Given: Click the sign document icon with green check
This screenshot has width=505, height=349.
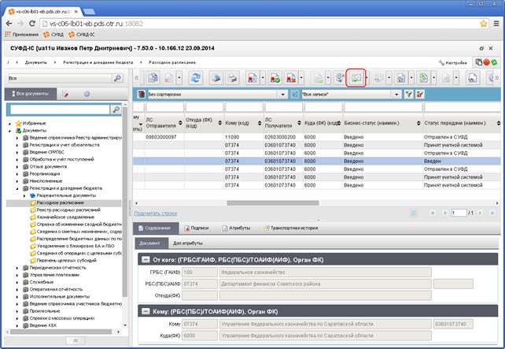Looking at the screenshot, I should (x=275, y=78).
